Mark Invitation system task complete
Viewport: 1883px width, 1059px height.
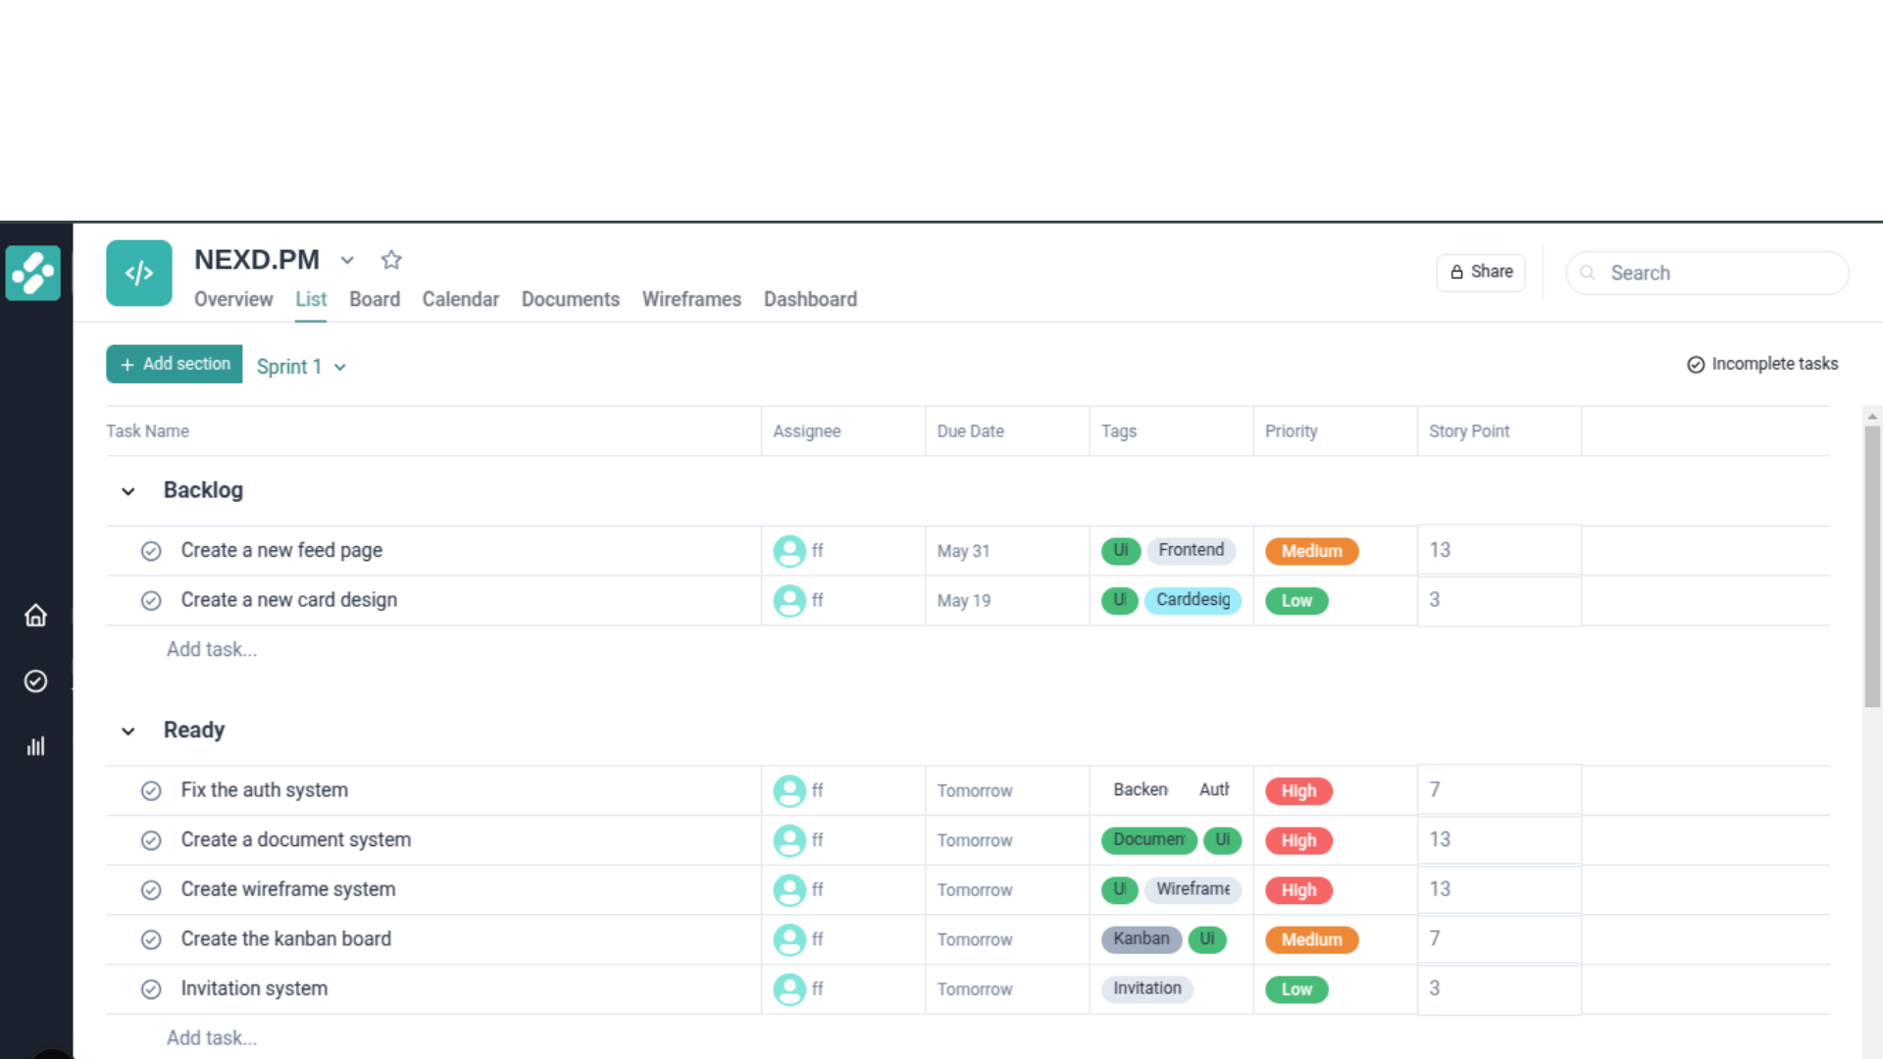point(151,989)
